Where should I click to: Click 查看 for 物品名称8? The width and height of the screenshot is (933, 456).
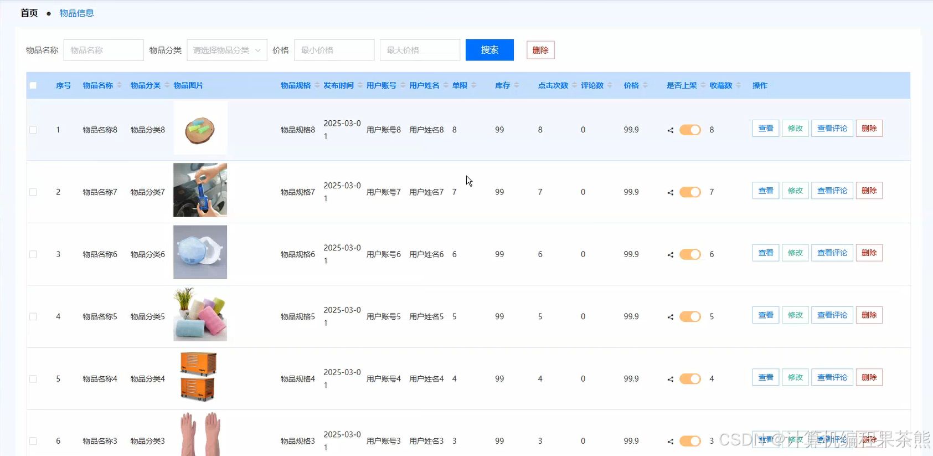pos(766,129)
